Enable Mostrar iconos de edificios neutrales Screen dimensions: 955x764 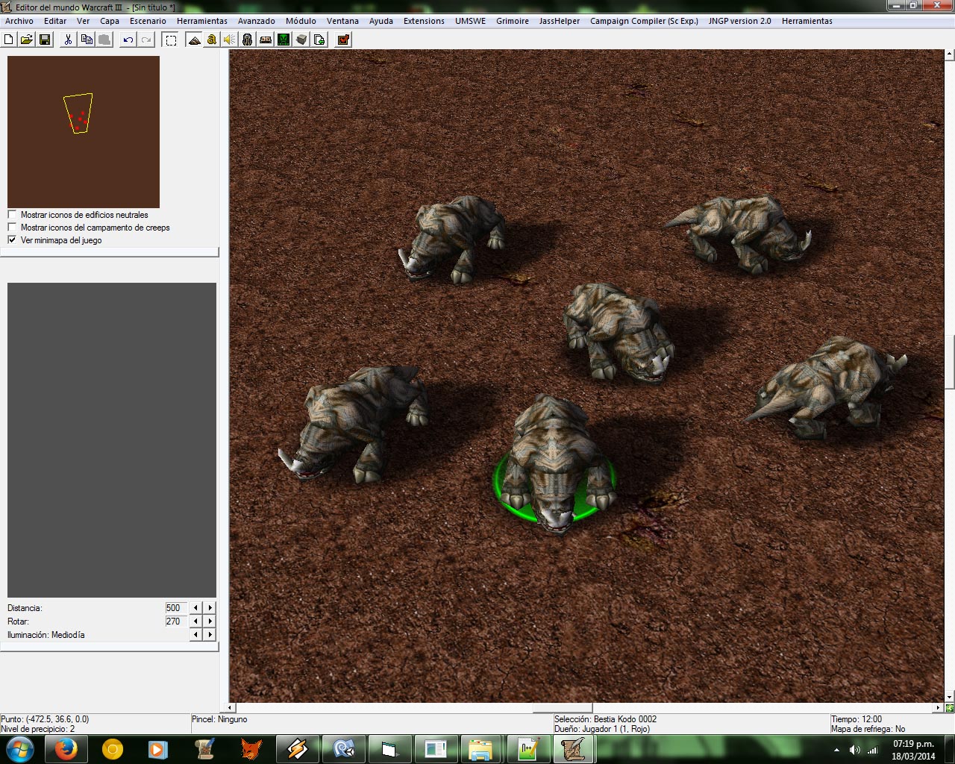12,215
